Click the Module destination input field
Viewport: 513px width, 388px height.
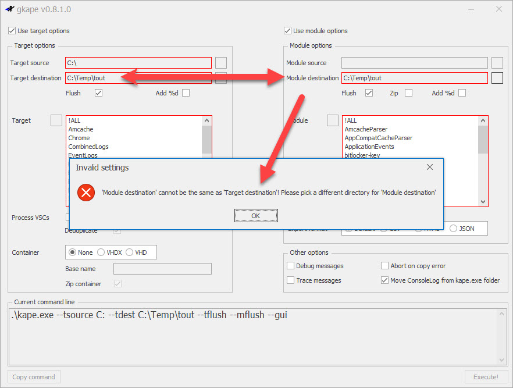pos(415,78)
